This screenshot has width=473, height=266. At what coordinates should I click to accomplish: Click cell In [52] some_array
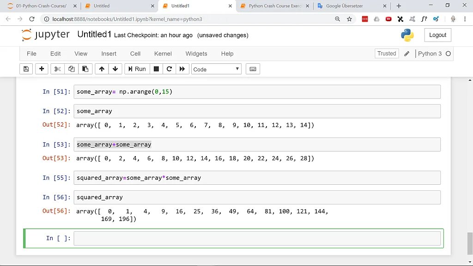click(257, 111)
